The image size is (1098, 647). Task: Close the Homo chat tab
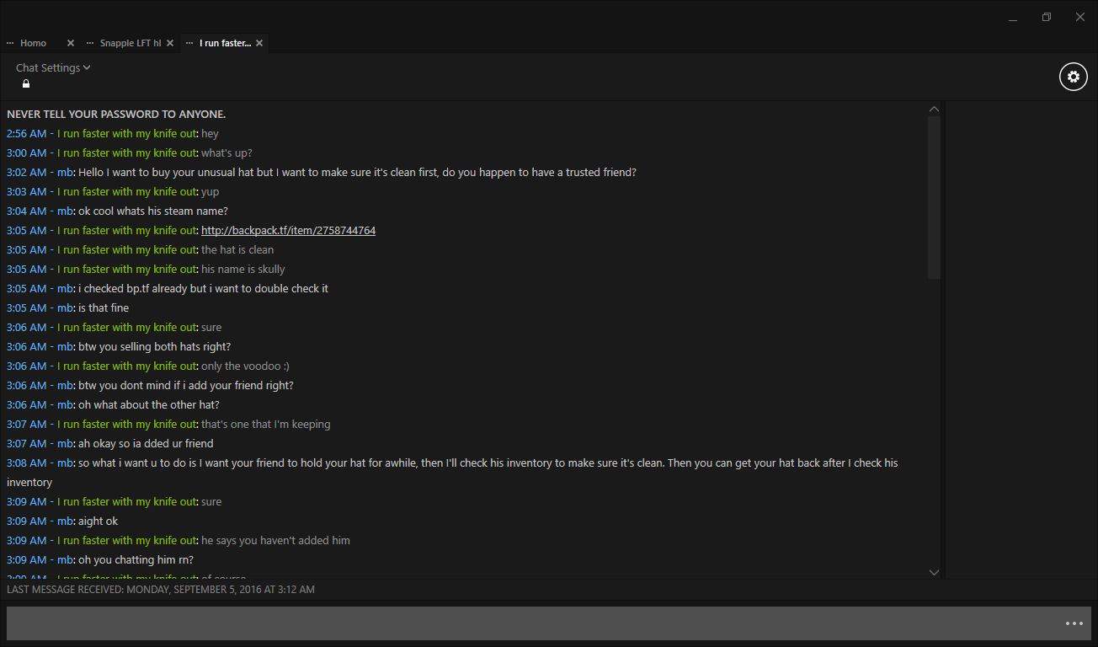(x=71, y=43)
